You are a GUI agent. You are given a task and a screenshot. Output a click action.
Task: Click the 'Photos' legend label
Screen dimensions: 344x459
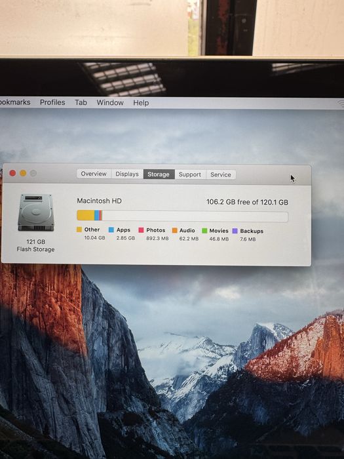click(156, 230)
